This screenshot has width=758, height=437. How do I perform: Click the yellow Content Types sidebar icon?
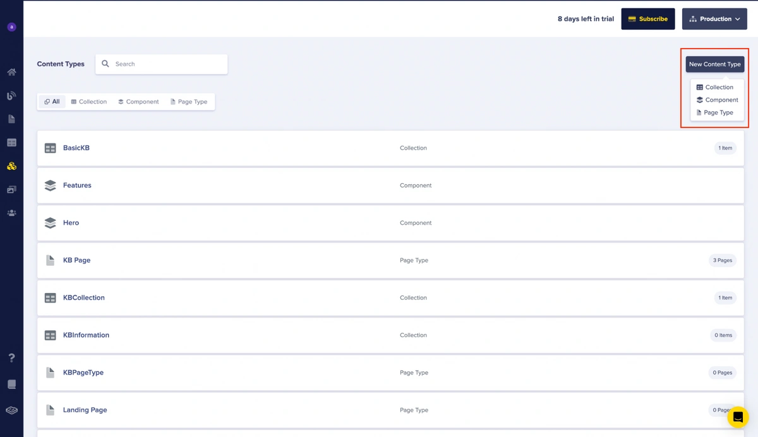click(x=11, y=166)
